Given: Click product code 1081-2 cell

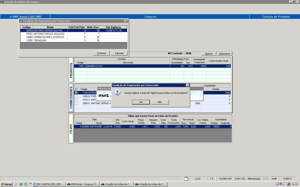Looking at the screenshot, I should point(80,66).
